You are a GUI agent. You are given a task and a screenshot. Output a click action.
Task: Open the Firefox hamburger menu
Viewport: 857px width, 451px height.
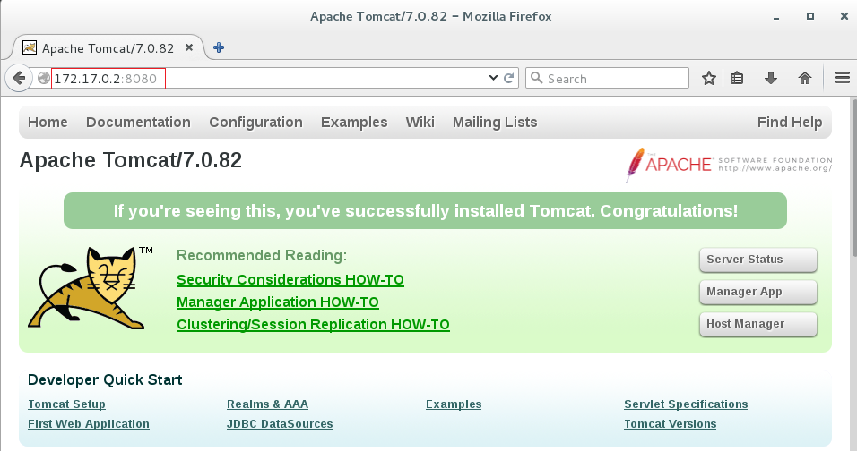coord(842,79)
